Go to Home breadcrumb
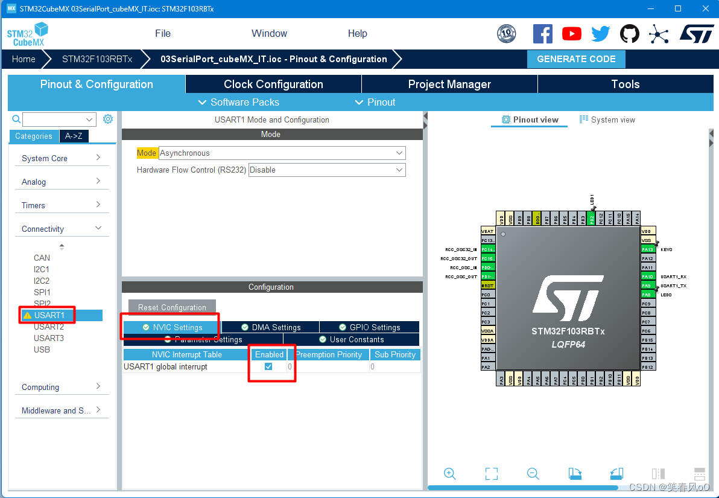This screenshot has height=498, width=719. (24, 59)
